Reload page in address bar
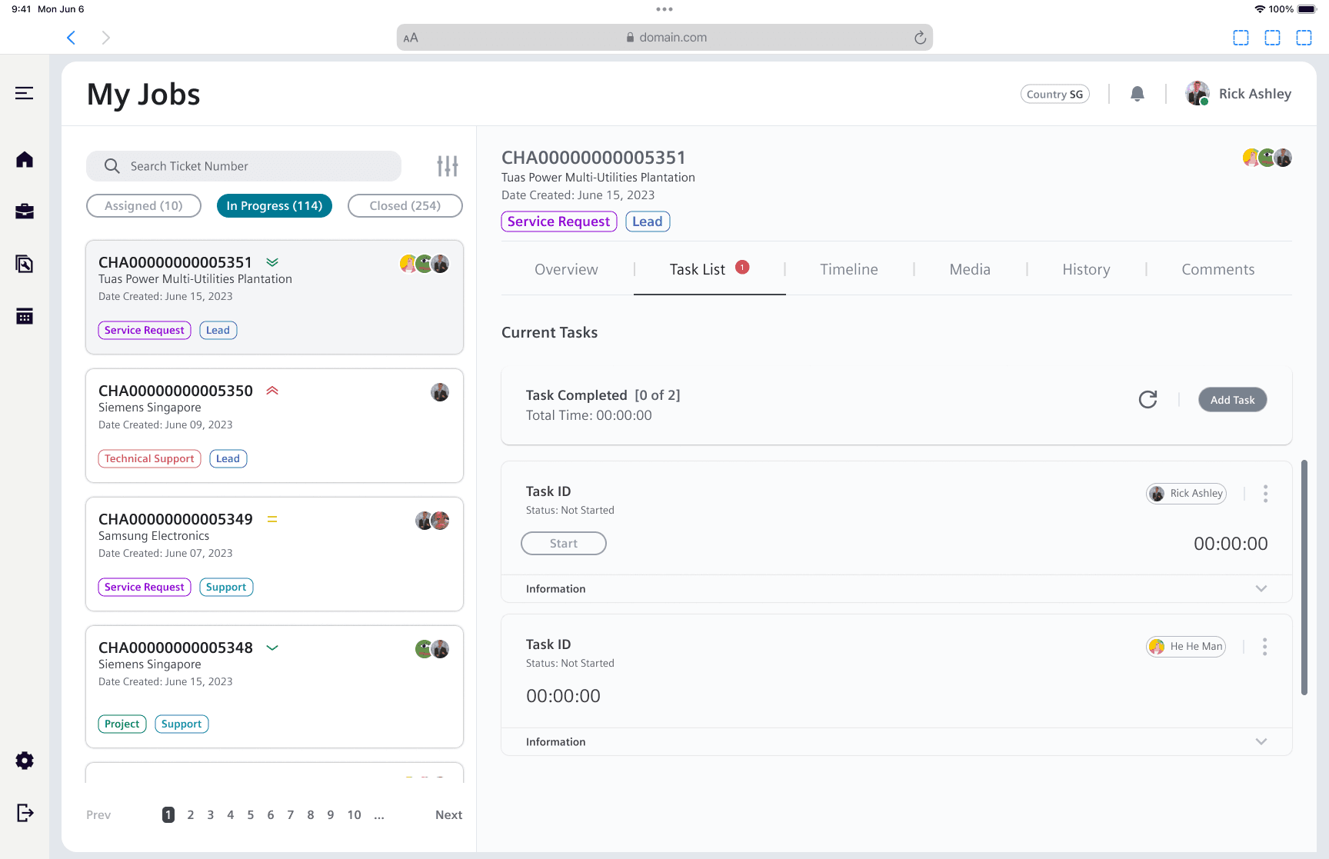 [x=920, y=38]
